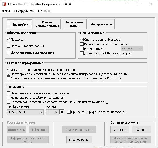Enable Рассчитать КС checkbox
Image resolution: width=158 pixels, height=148 pixels.
click(82, 49)
